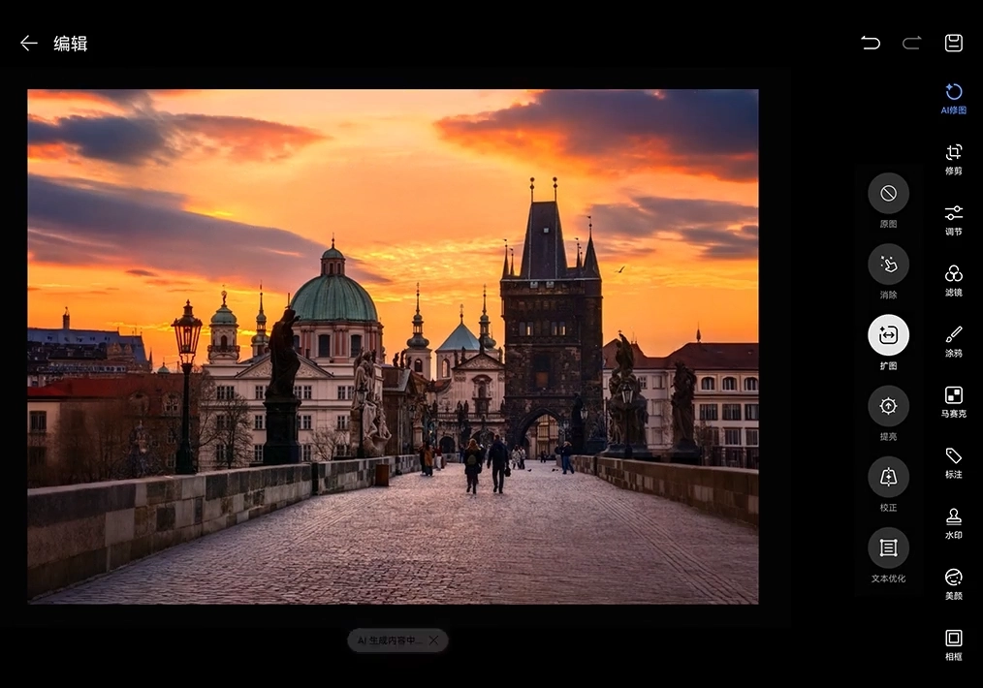
Task: Apply the 校正 correction option
Action: click(888, 477)
